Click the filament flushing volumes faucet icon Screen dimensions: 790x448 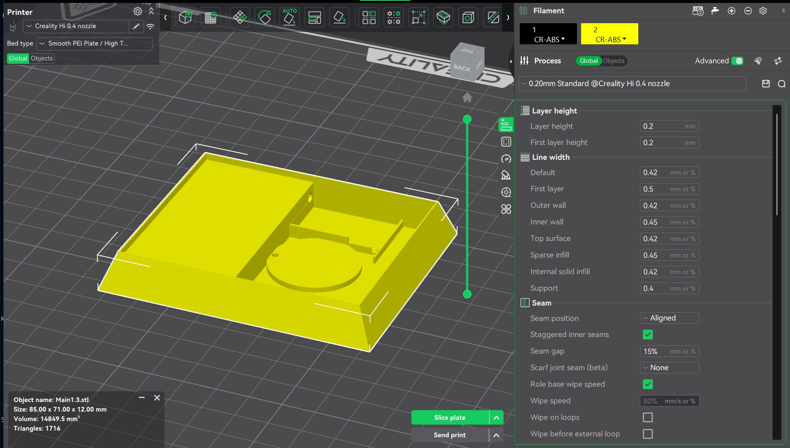point(715,11)
